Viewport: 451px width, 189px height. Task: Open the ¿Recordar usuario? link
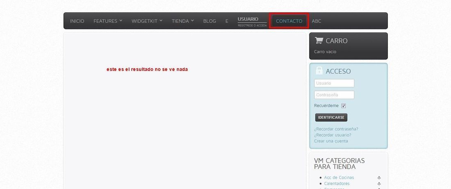pos(333,135)
